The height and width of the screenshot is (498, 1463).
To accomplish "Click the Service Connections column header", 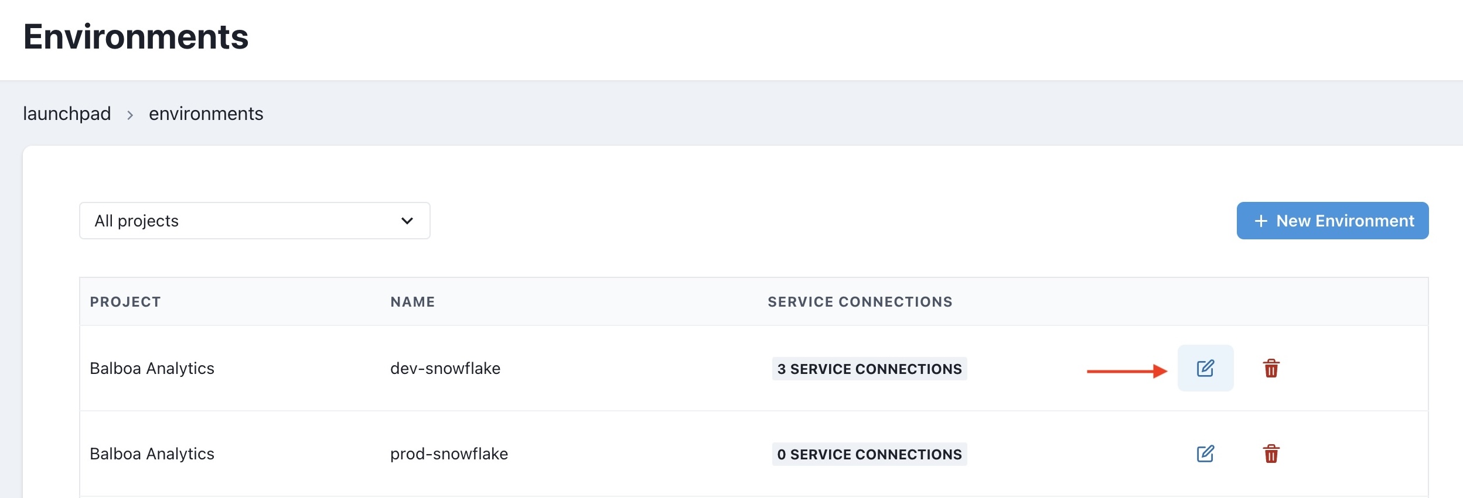I will [860, 302].
